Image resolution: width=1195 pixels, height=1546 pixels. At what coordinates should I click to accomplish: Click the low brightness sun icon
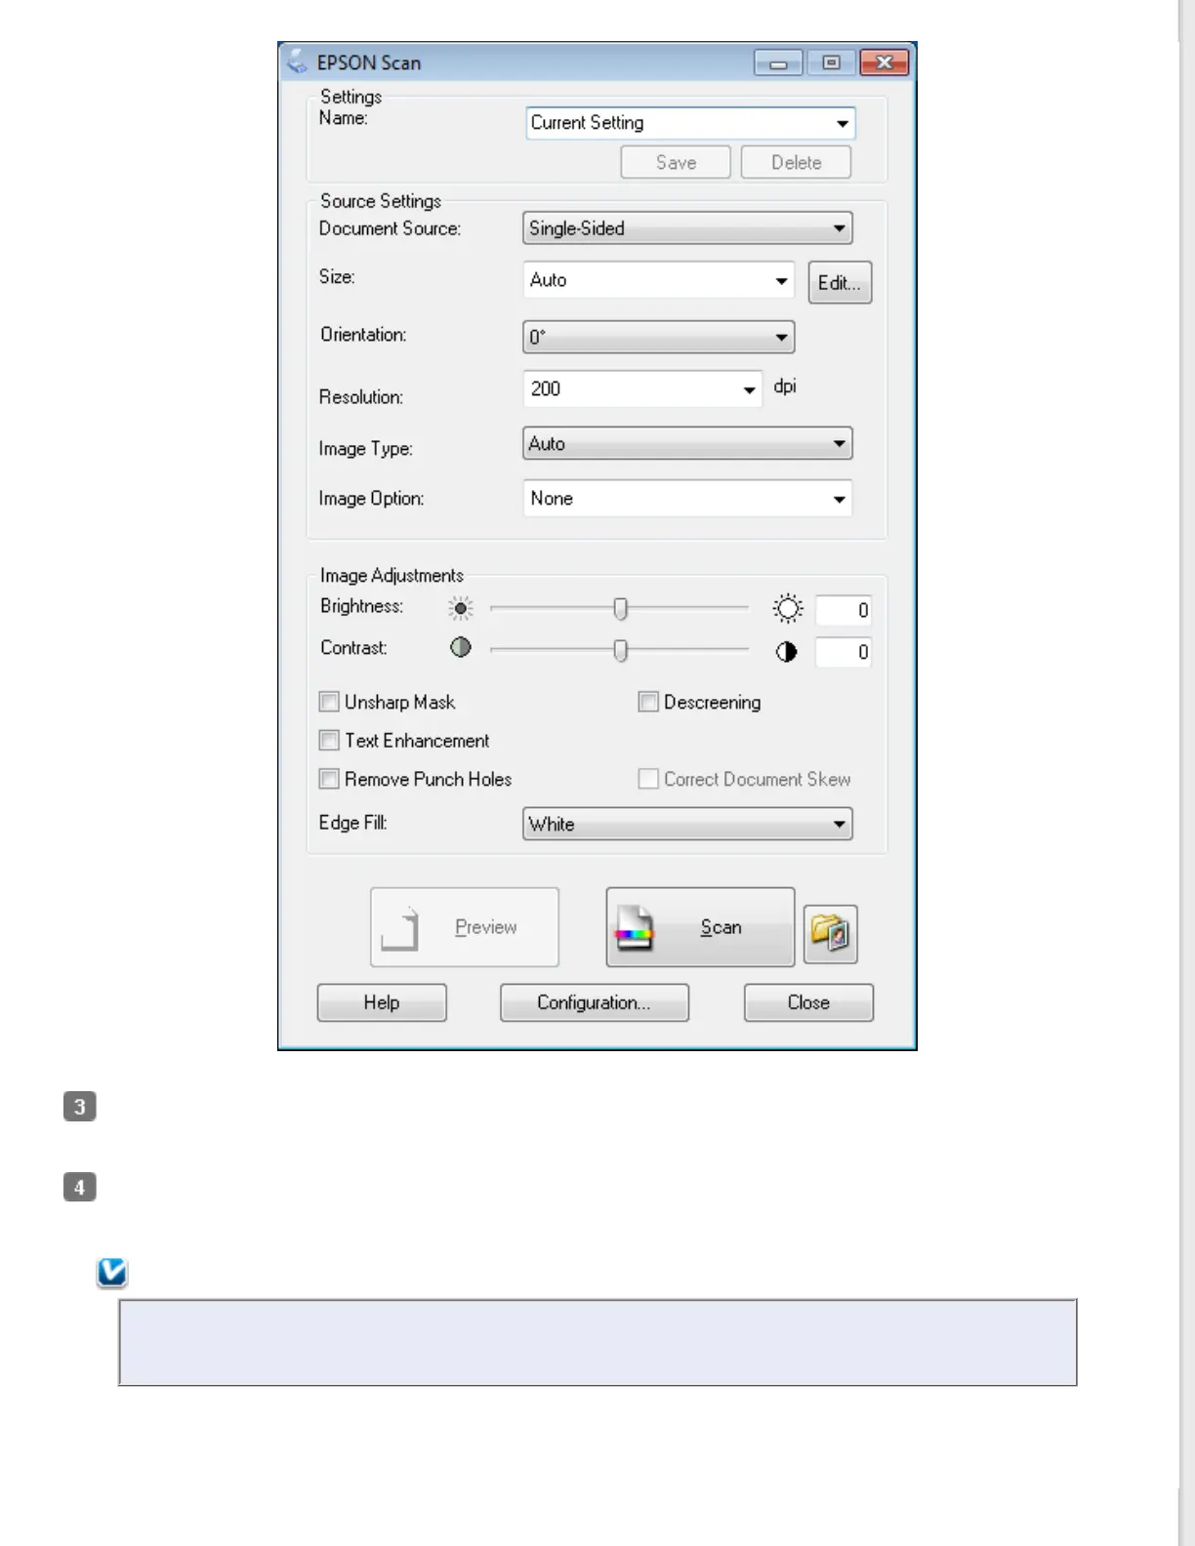pos(461,609)
